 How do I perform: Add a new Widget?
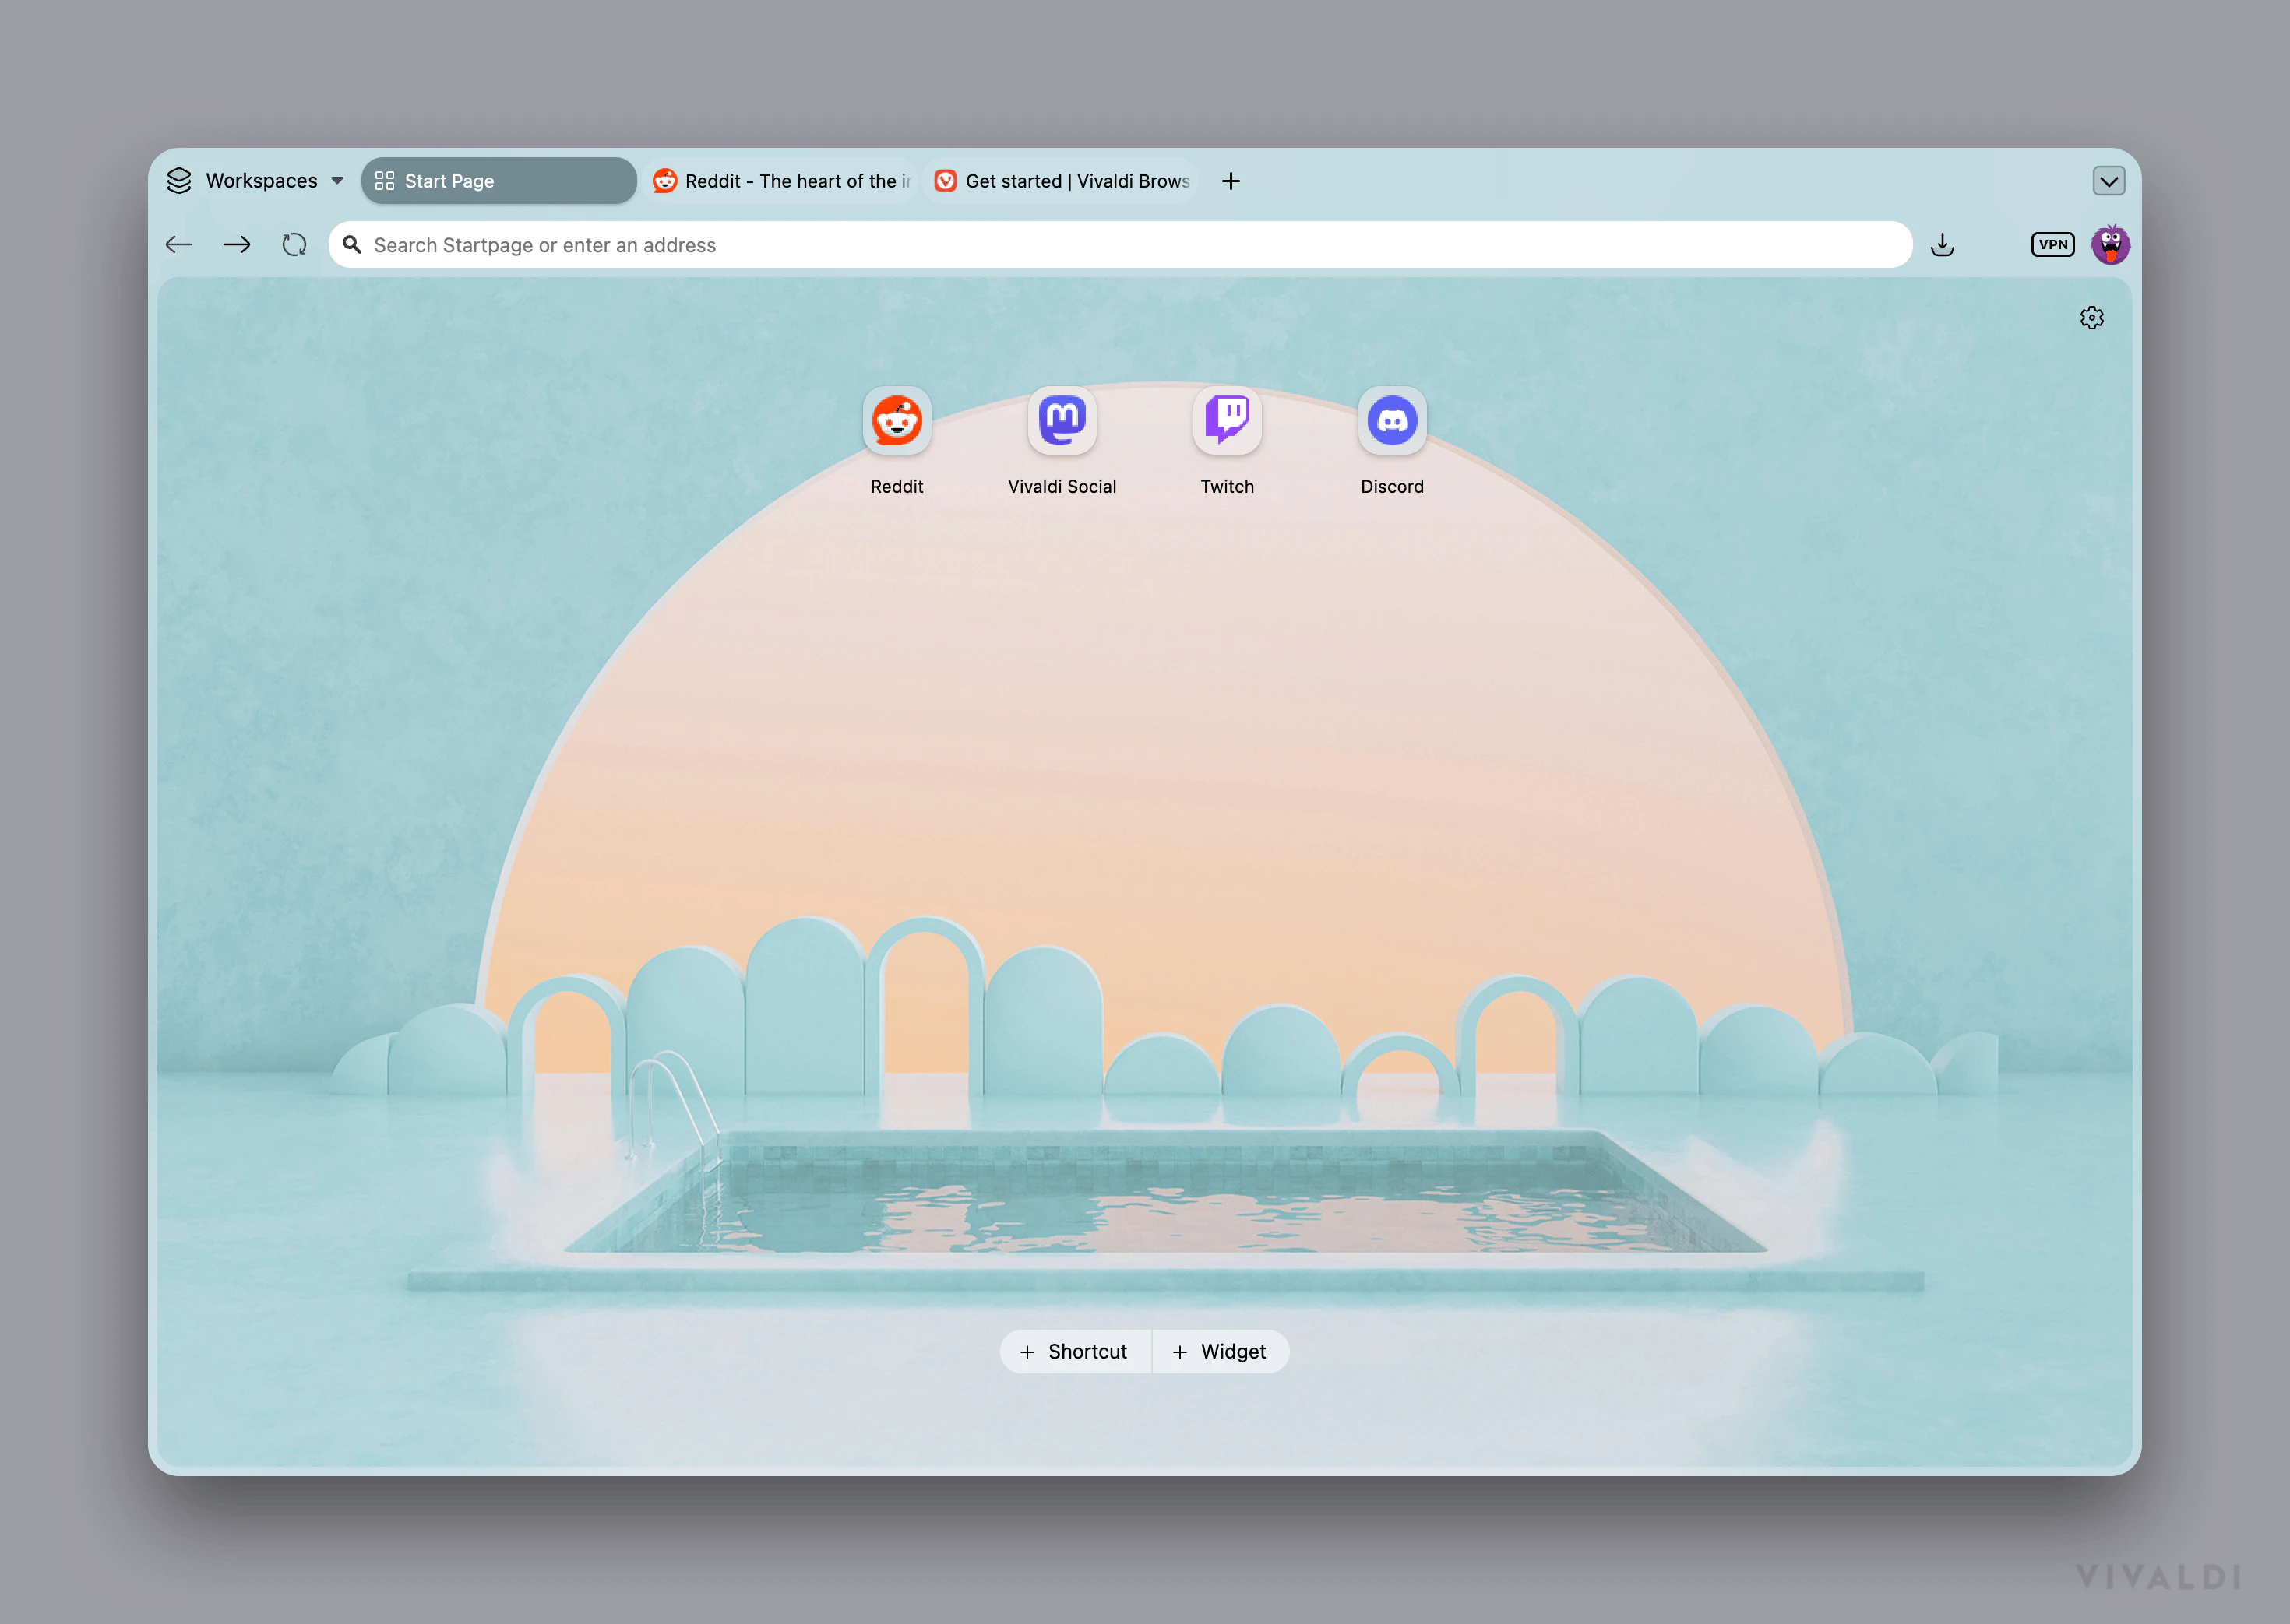[1220, 1352]
